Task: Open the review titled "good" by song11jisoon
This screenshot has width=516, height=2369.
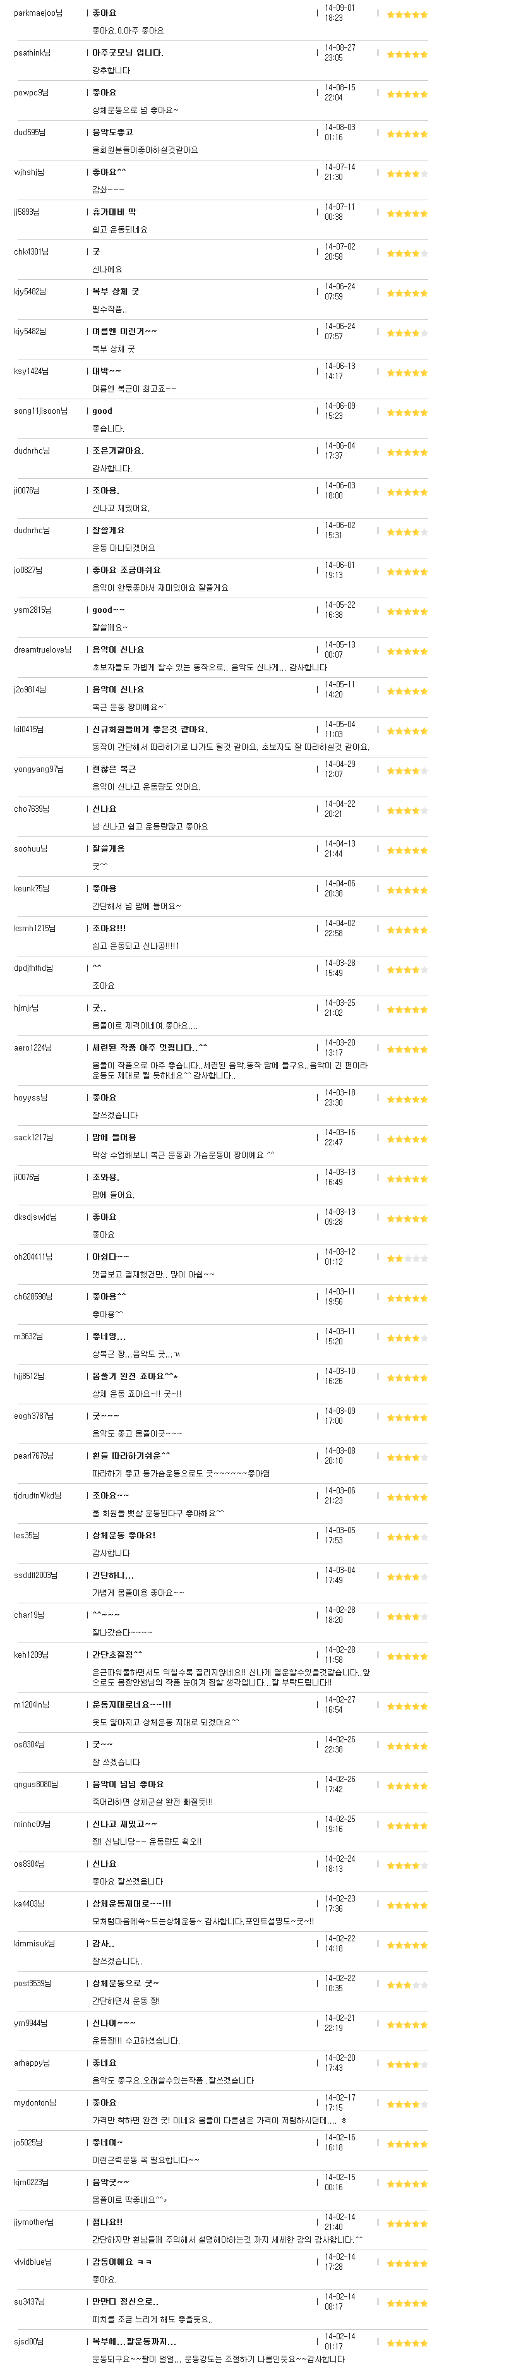Action: click(x=102, y=411)
